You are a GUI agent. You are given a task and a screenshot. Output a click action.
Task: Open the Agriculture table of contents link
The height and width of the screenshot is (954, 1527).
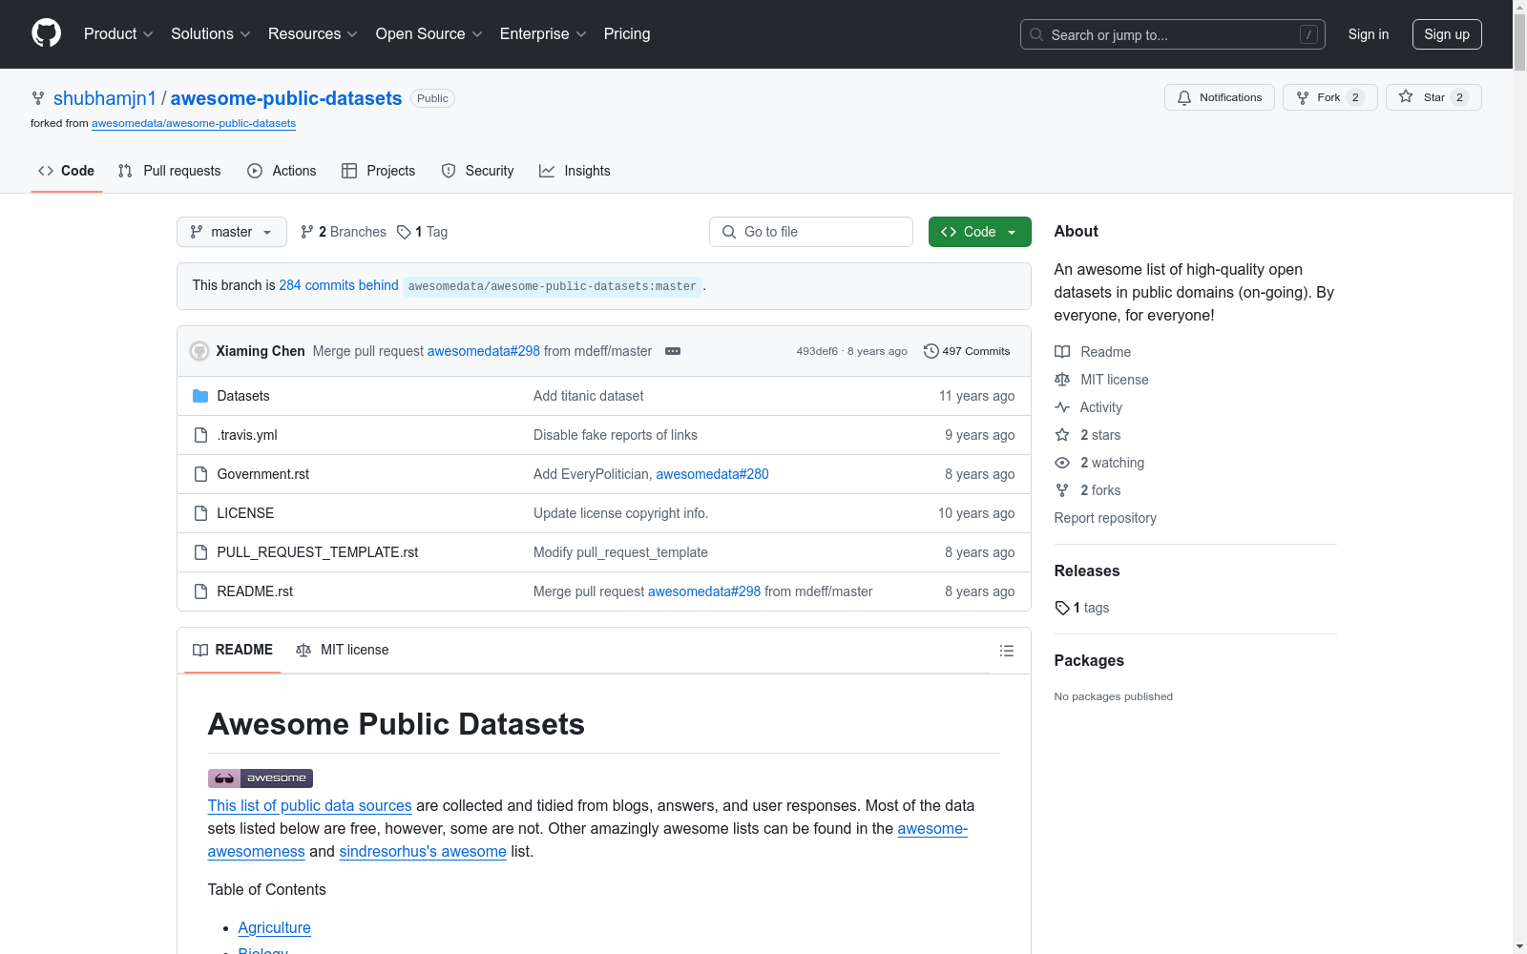[274, 927]
